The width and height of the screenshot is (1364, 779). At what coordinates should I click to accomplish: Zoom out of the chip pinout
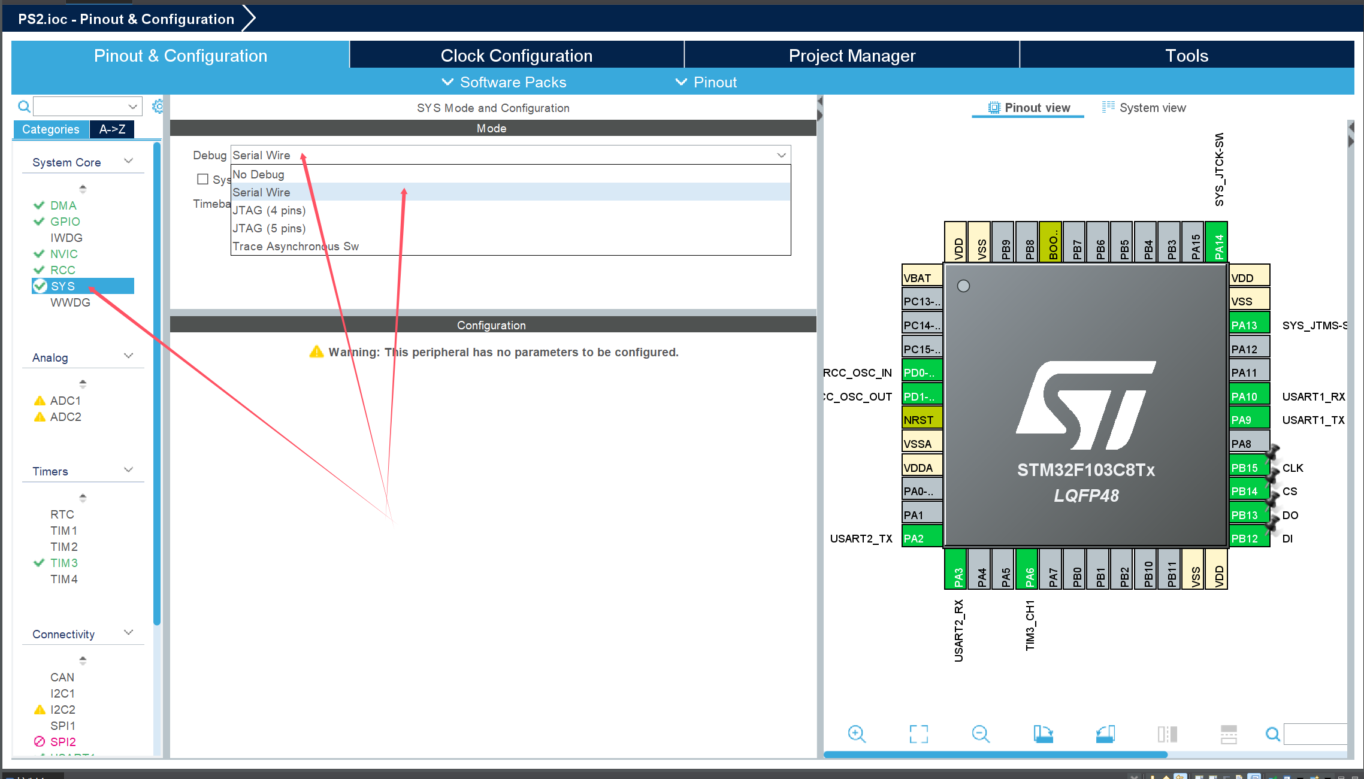tap(981, 733)
